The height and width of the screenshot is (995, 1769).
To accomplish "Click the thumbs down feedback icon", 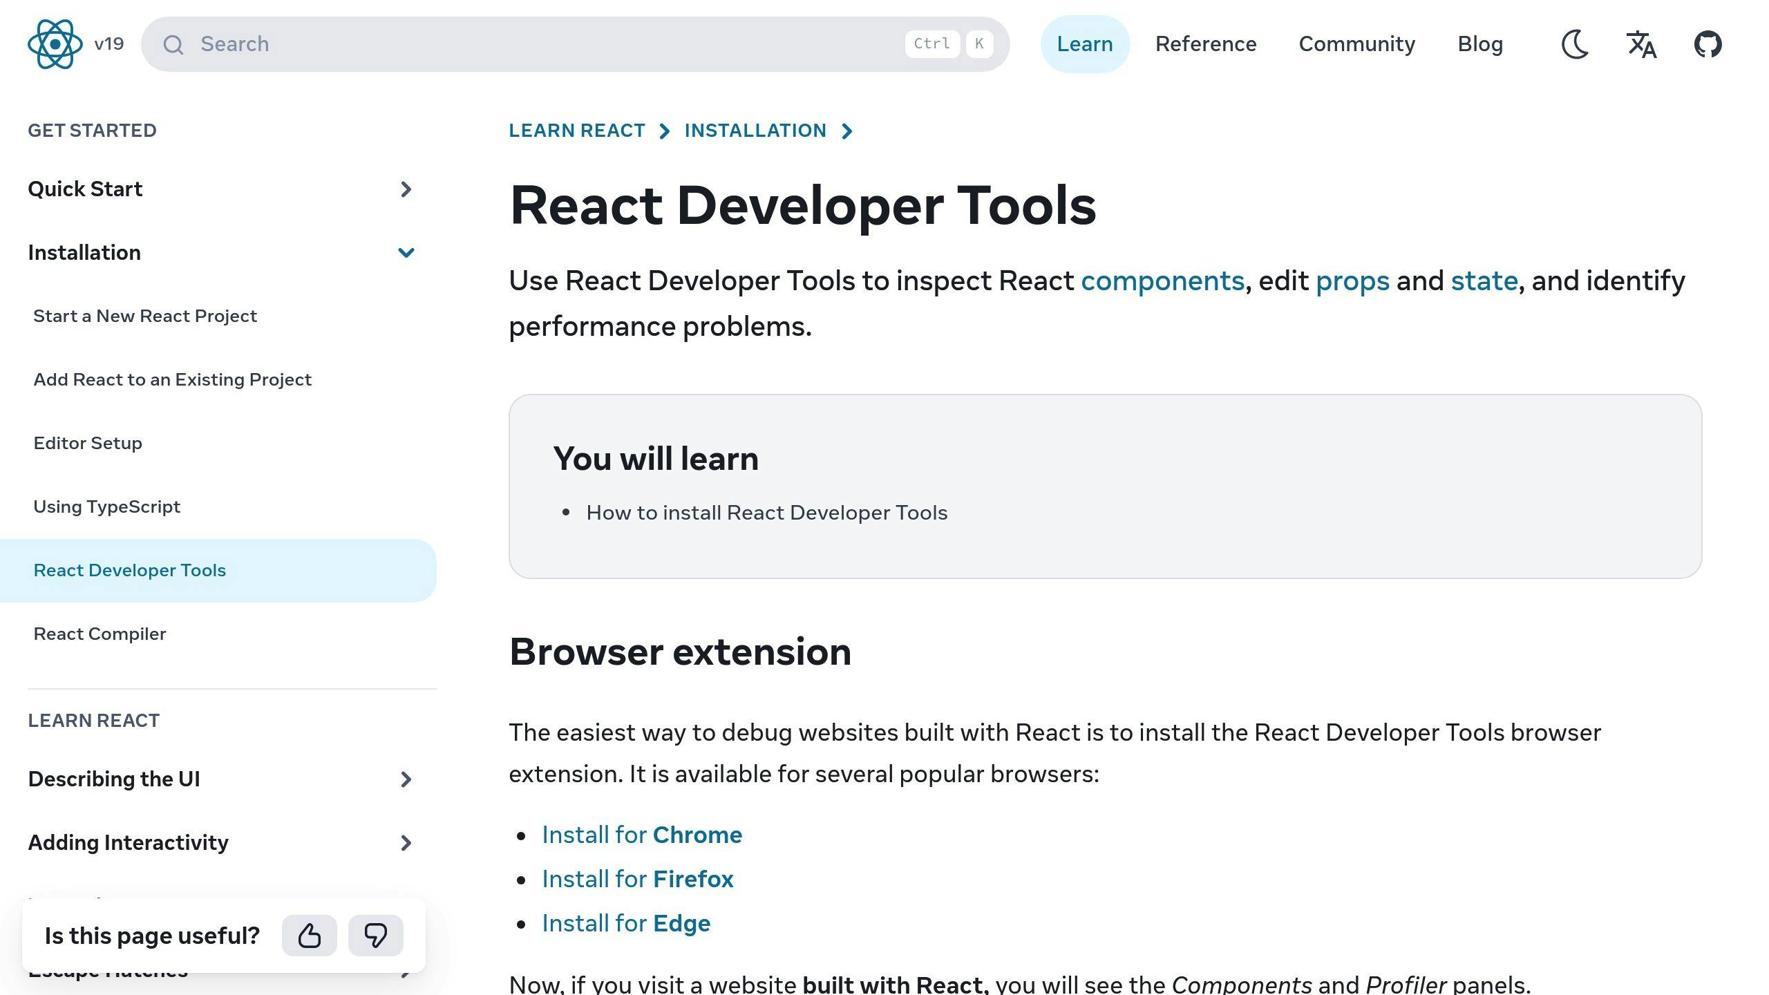I will 375,934.
